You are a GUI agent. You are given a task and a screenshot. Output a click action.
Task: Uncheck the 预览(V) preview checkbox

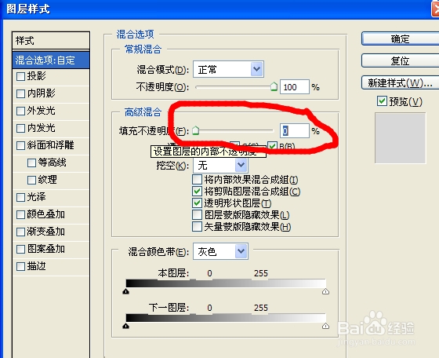click(382, 101)
